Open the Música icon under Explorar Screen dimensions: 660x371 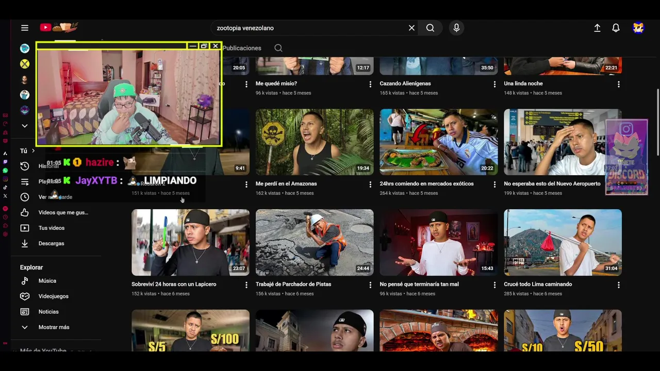[24, 281]
